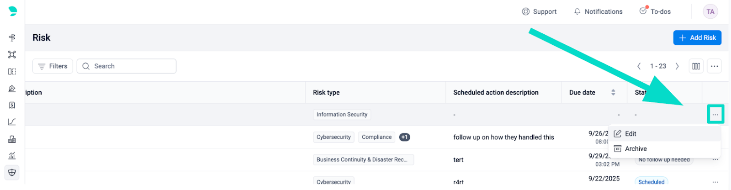Choose Edit from the row menu
Screen dimensions: 731x190
[x=630, y=134]
